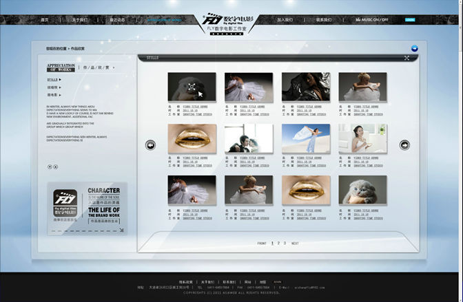Image resolution: width=463 pixels, height=302 pixels.
Task: Click the right gallery arrow button
Action: click(x=404, y=145)
